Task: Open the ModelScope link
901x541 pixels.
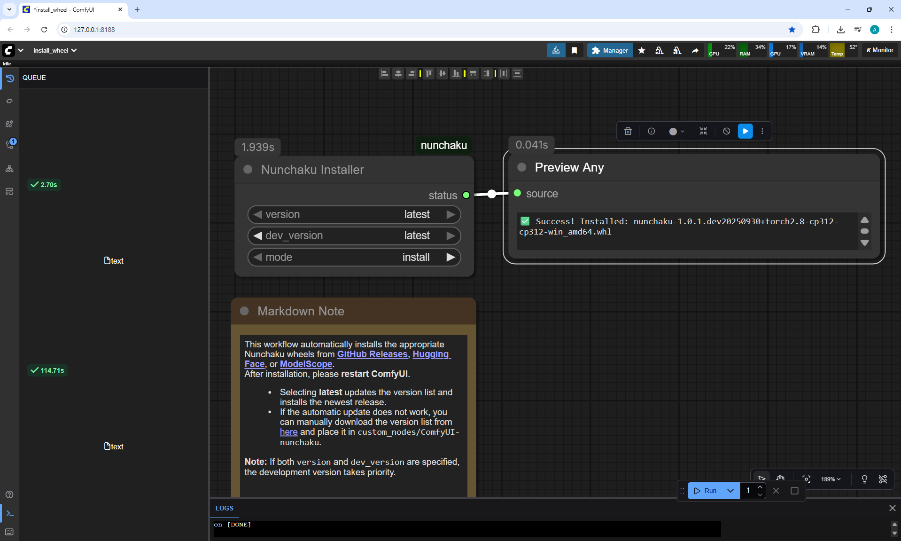Action: (x=306, y=364)
